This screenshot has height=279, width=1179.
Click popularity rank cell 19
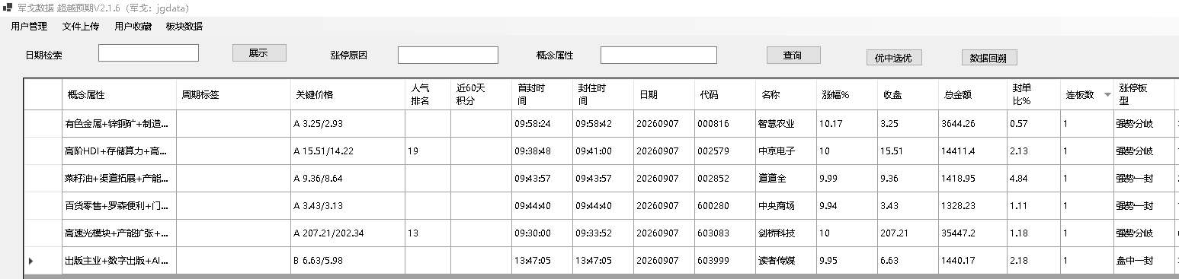click(428, 151)
